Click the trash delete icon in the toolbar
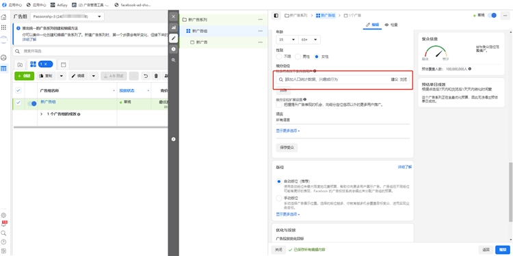Image resolution: width=513 pixels, height=256 pixels. pos(157,76)
